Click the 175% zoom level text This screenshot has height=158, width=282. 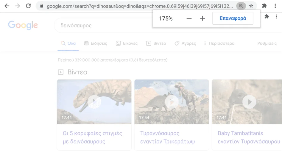166,18
